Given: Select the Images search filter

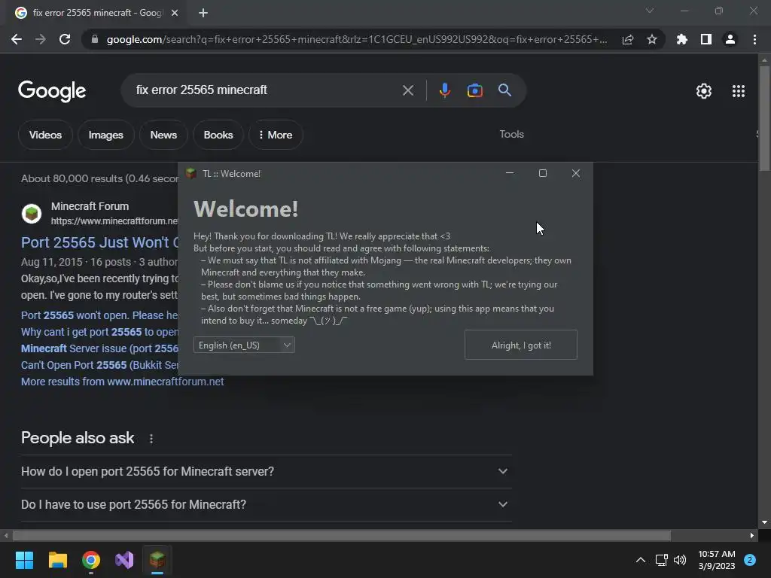Looking at the screenshot, I should coord(105,135).
